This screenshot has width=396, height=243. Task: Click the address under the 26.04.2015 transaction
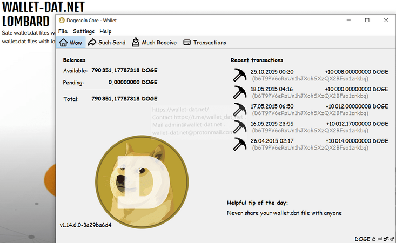click(310, 147)
